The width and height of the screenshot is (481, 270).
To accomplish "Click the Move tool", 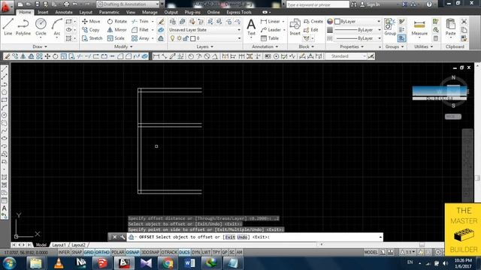I will tap(91, 22).
